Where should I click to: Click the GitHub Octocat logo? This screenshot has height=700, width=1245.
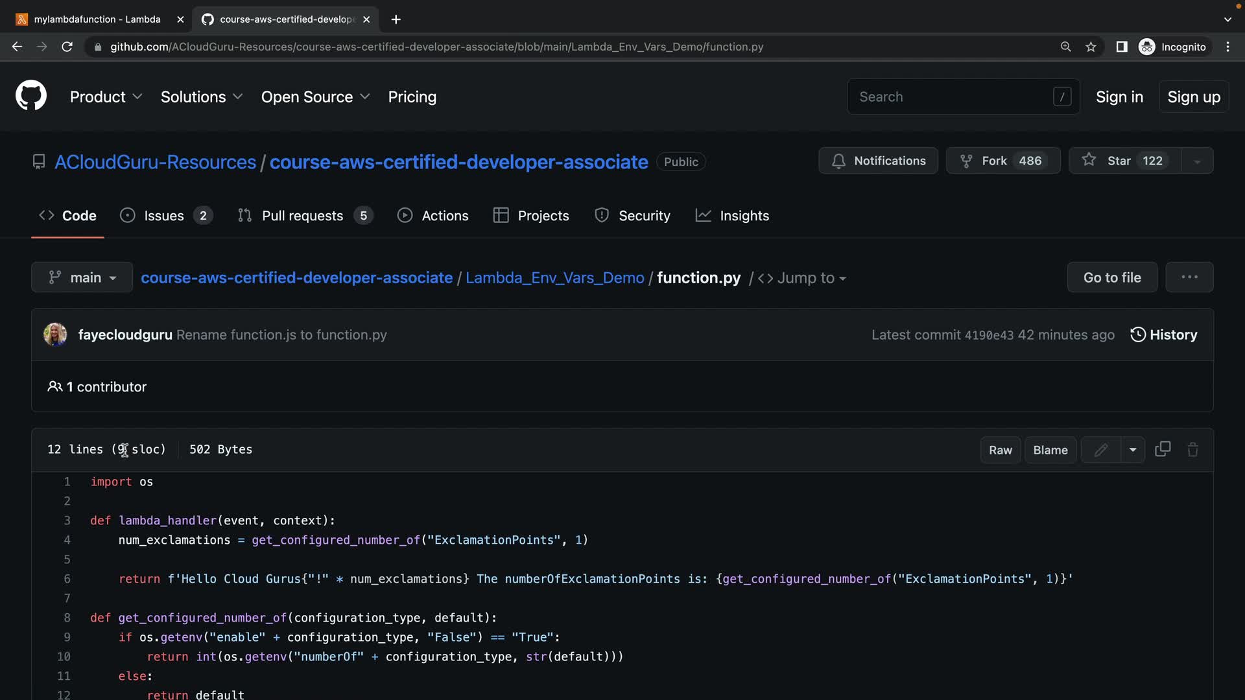[31, 96]
